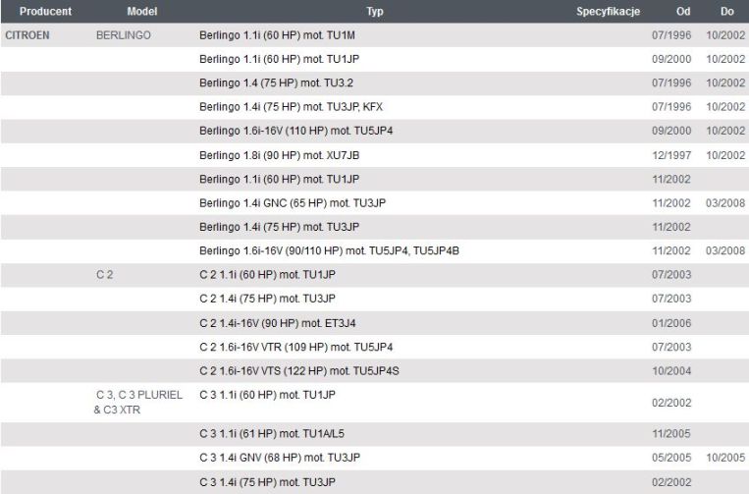Click row Berlingo 1.4 mot. TU3.2

click(375, 83)
